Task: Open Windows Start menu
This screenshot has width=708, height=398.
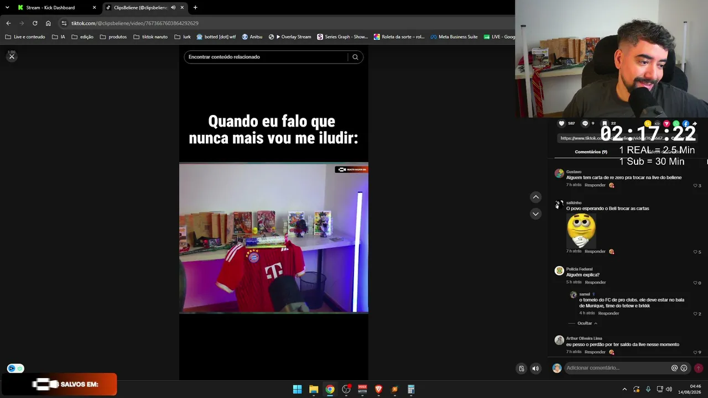Action: [x=297, y=389]
